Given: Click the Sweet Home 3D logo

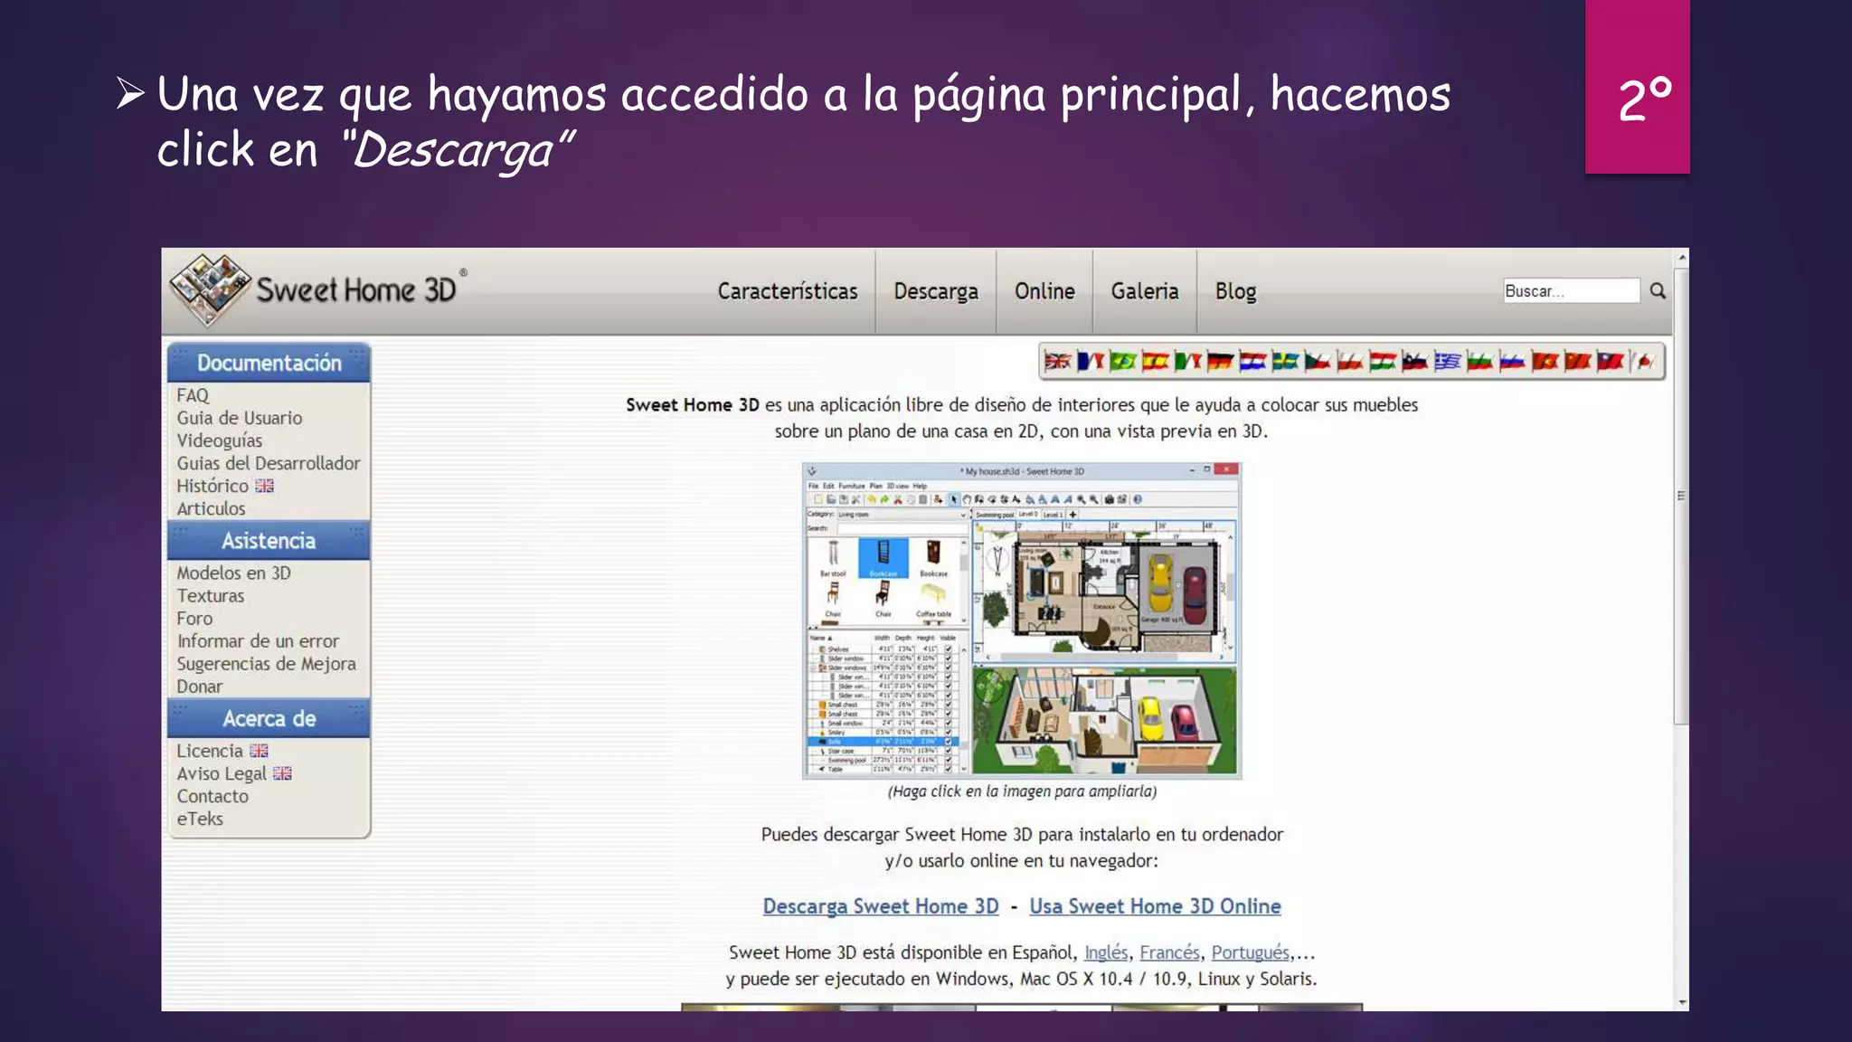Looking at the screenshot, I should (318, 289).
